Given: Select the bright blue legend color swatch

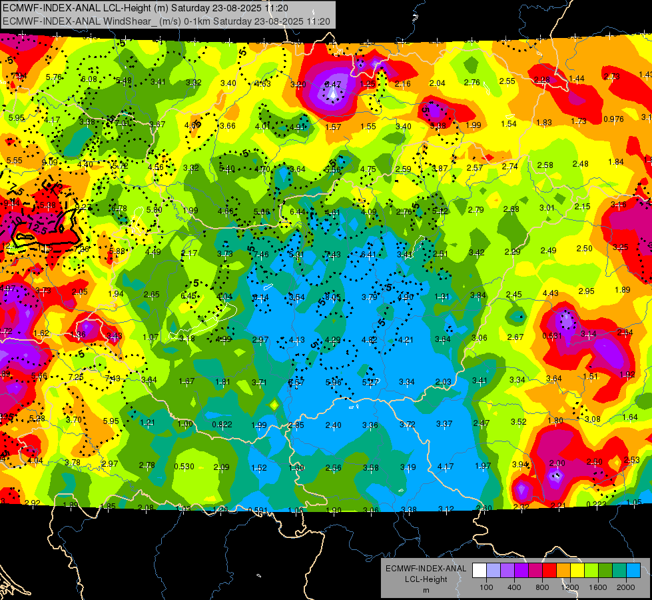Looking at the screenshot, I should (x=633, y=571).
